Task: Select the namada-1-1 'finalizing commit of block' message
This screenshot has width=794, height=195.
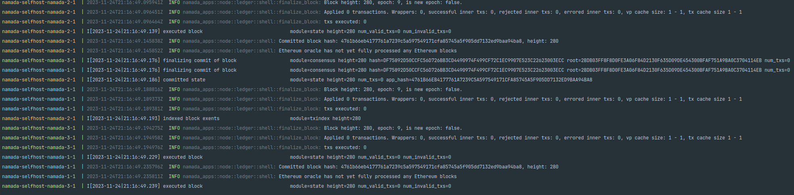Action: point(200,70)
